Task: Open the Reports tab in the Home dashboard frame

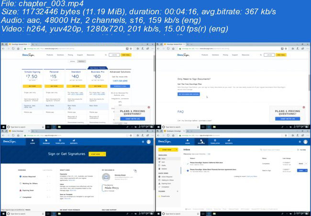Action: pos(74,142)
